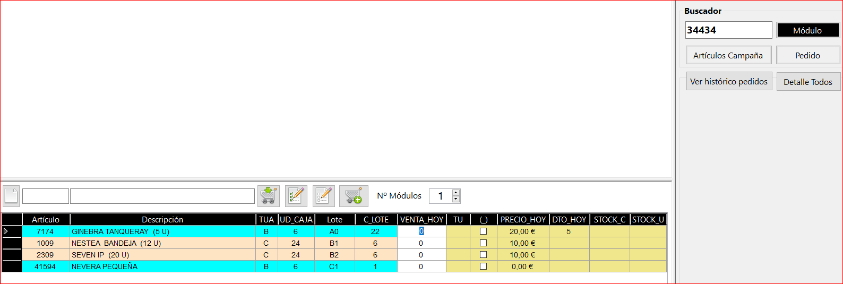
Task: Select article number 41594
Action: tap(45, 266)
